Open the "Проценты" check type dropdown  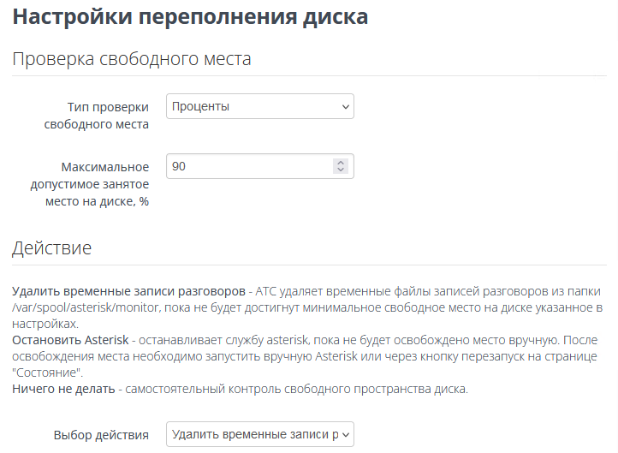248,107
